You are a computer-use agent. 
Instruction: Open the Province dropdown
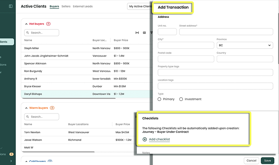point(245,45)
